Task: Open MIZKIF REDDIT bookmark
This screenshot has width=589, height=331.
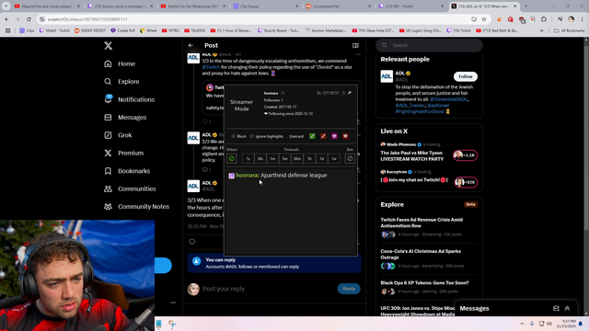Action: [89, 30]
